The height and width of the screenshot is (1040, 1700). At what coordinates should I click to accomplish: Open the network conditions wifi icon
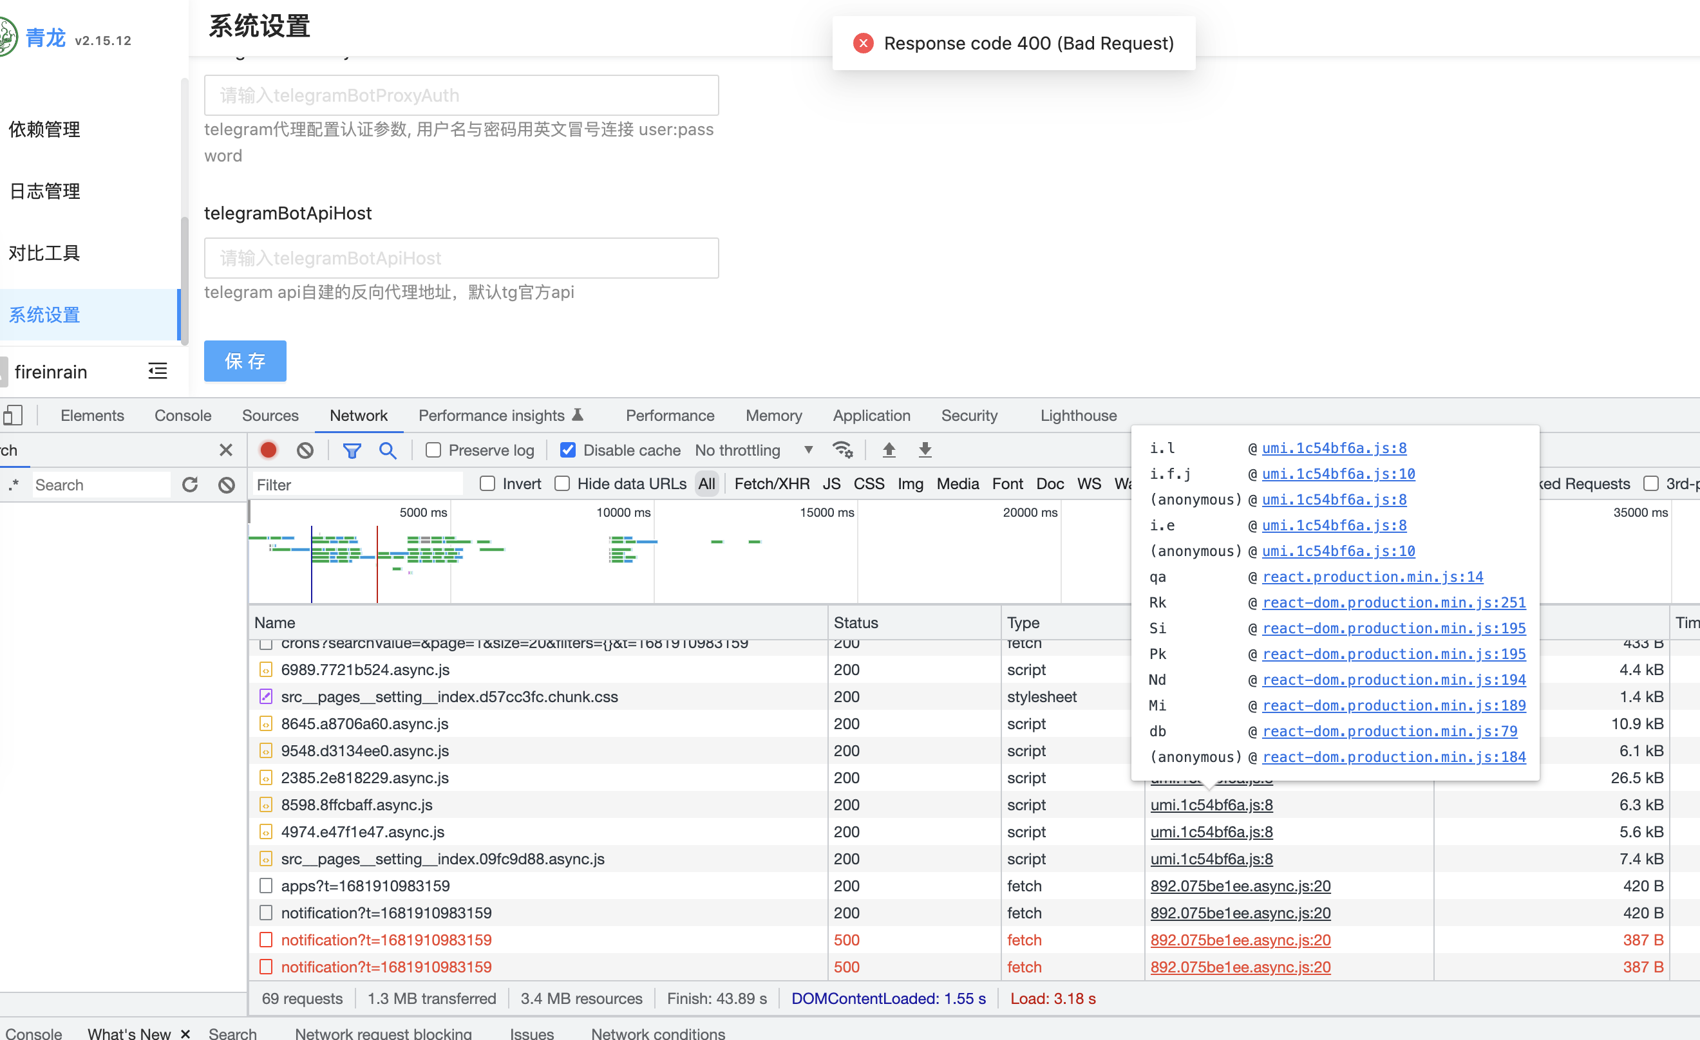(x=842, y=450)
